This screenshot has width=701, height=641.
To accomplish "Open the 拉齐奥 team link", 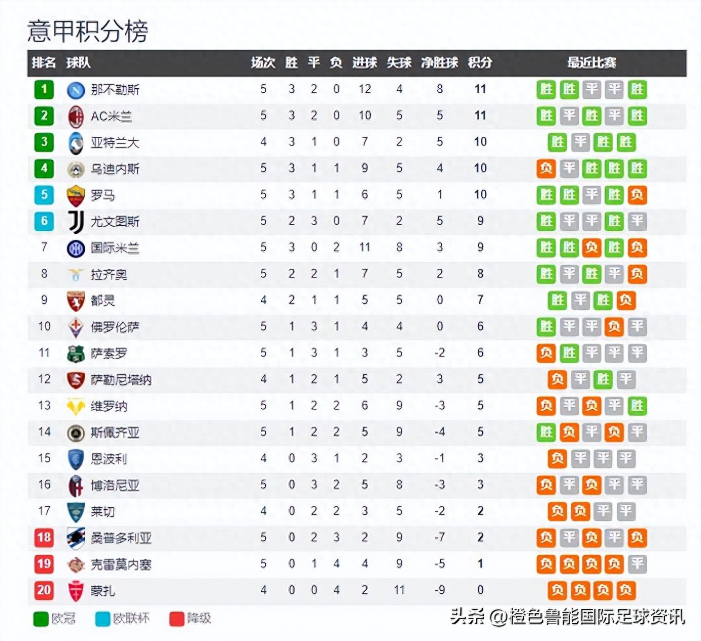I will point(109,275).
